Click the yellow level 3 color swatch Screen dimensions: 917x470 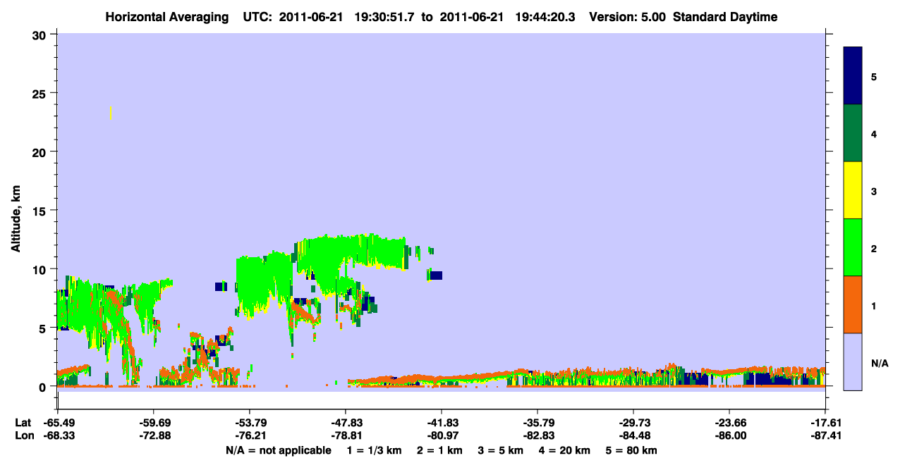(x=853, y=190)
